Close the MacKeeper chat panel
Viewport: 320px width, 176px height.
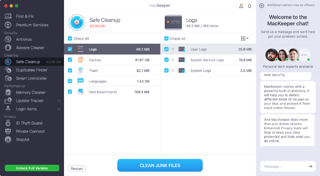tap(262, 6)
